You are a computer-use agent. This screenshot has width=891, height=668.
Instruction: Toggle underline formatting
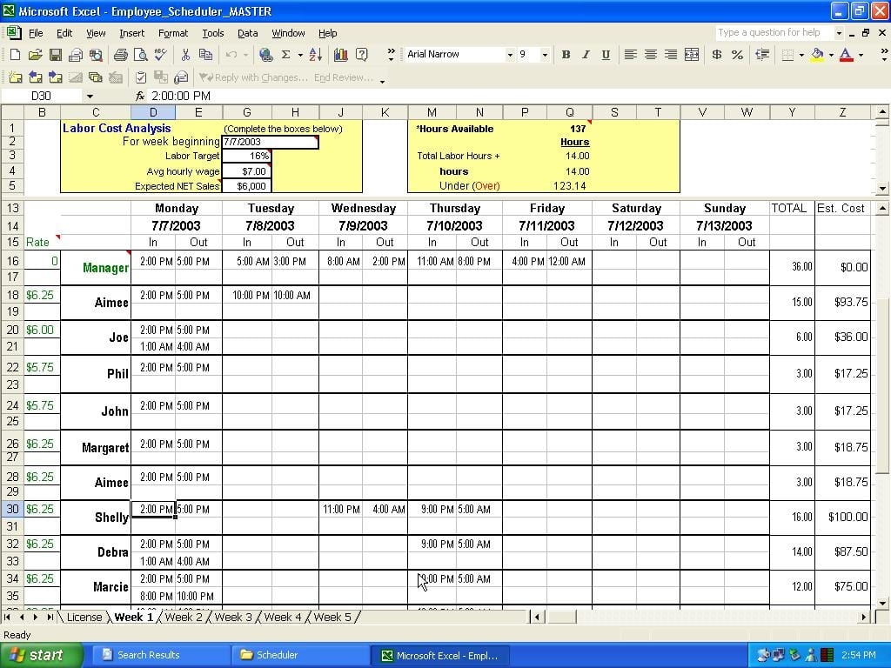point(605,54)
